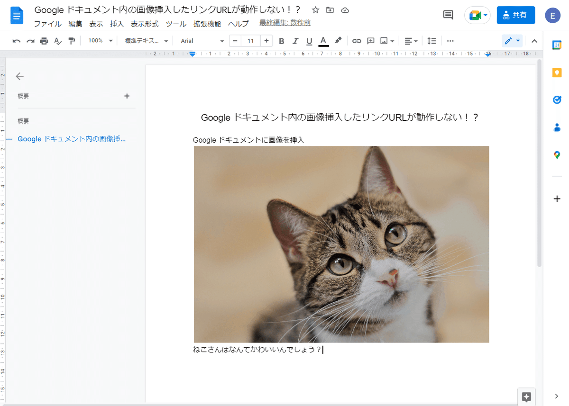Click the blue 共有 button
Screen dimensions: 569x406
pos(516,15)
